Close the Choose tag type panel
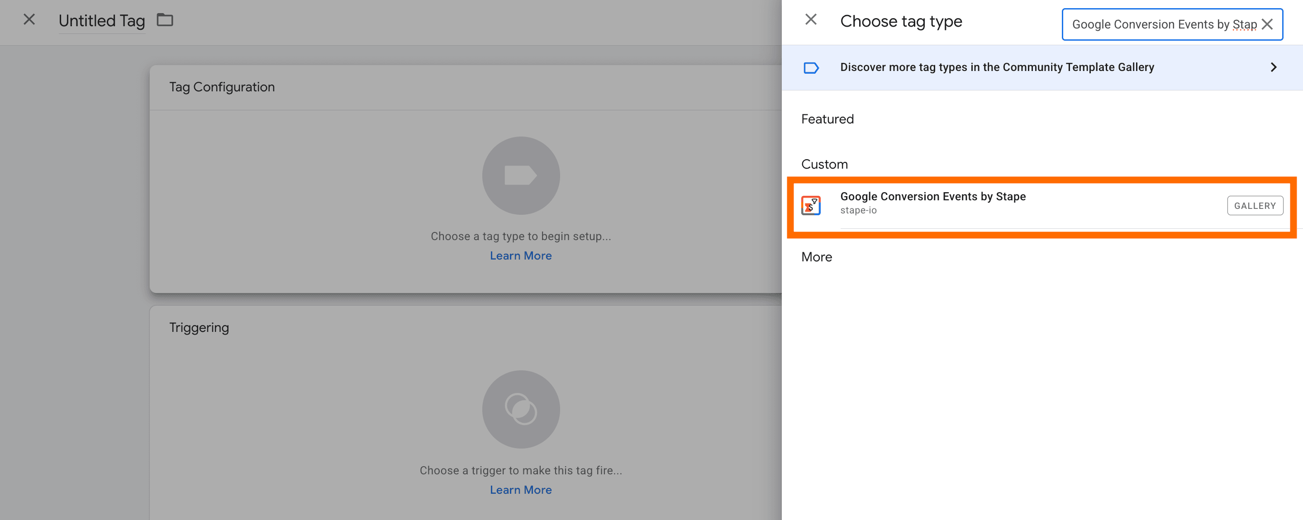Screen dimensions: 1303x520 (x=811, y=20)
